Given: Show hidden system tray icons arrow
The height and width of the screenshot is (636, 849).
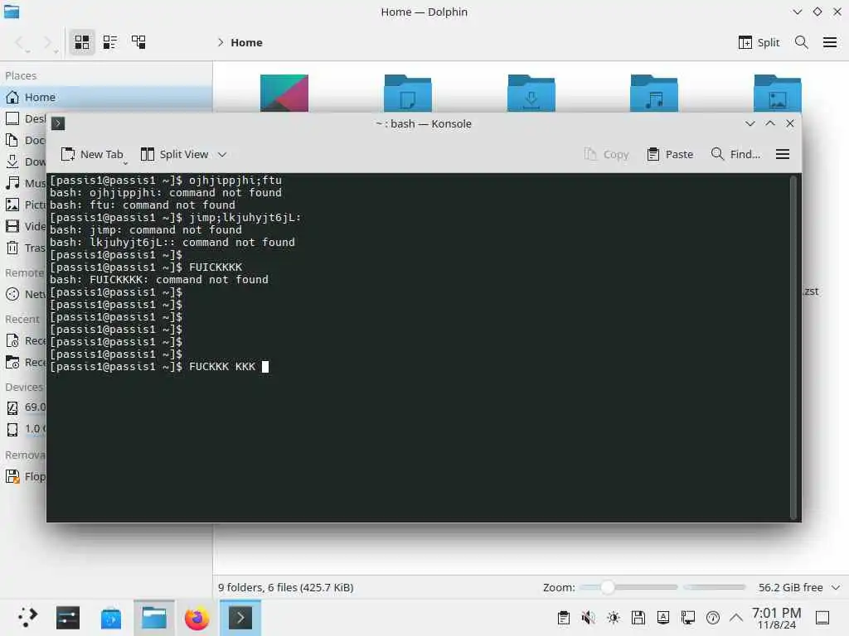Looking at the screenshot, I should 736,618.
